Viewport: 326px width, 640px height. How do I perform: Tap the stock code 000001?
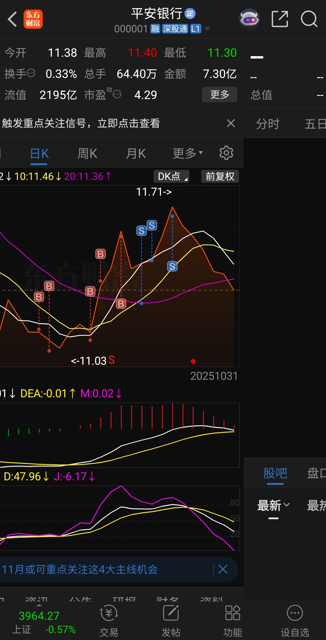(x=131, y=29)
